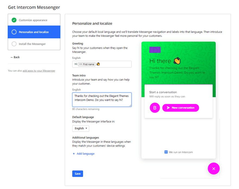Click inside the Team intro text area

click(102, 100)
